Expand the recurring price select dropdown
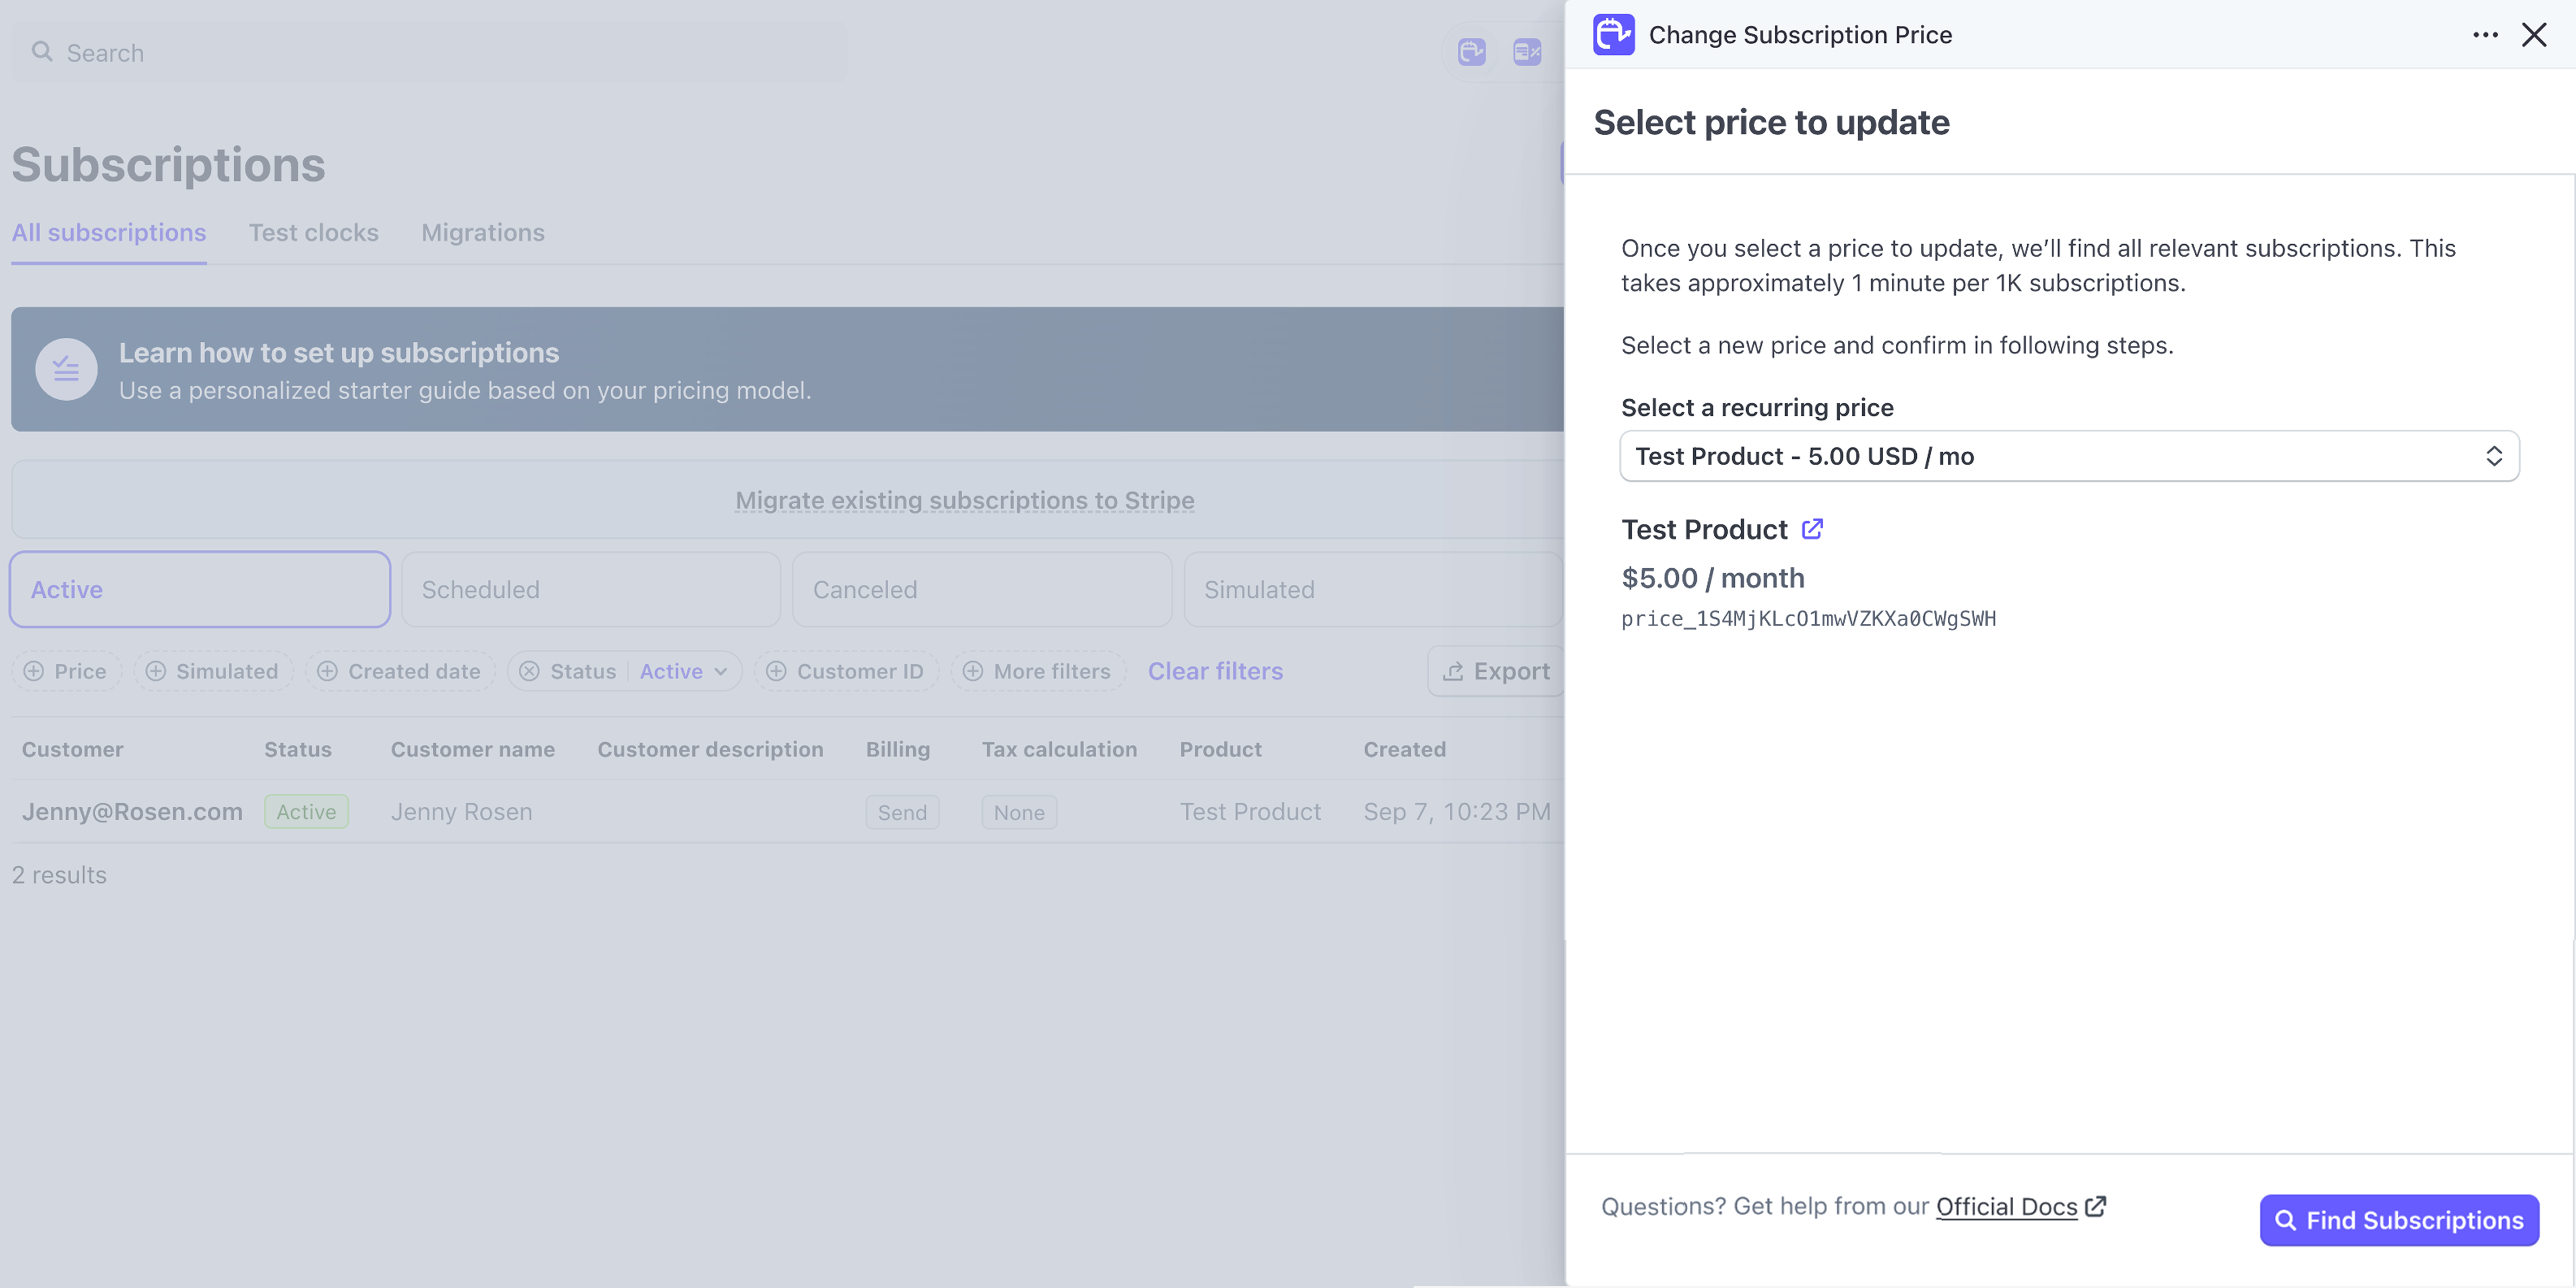 (2068, 456)
